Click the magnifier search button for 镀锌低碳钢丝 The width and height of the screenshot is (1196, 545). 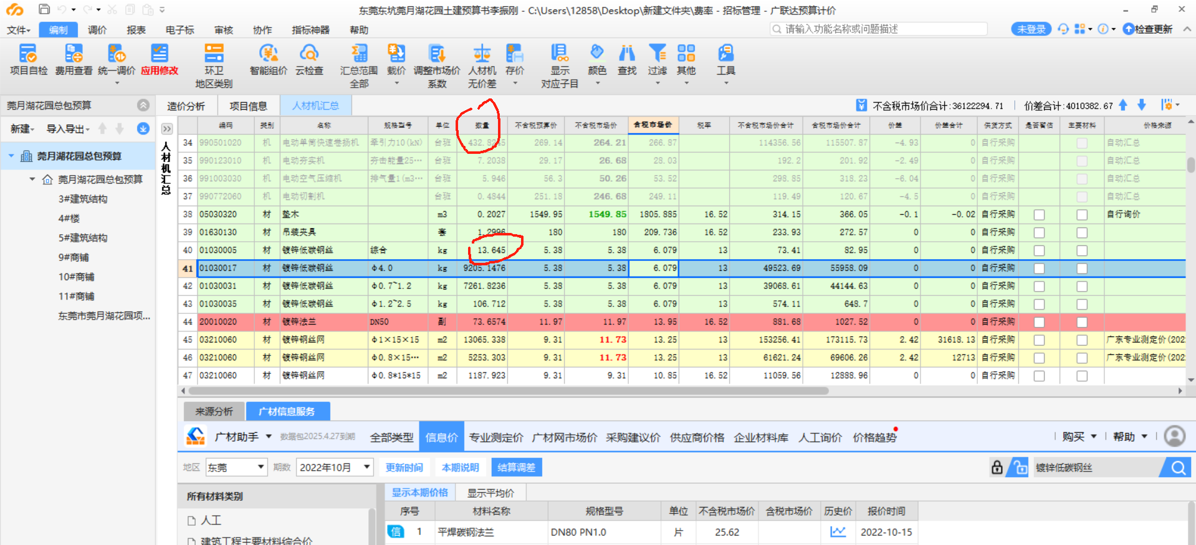tap(1178, 468)
